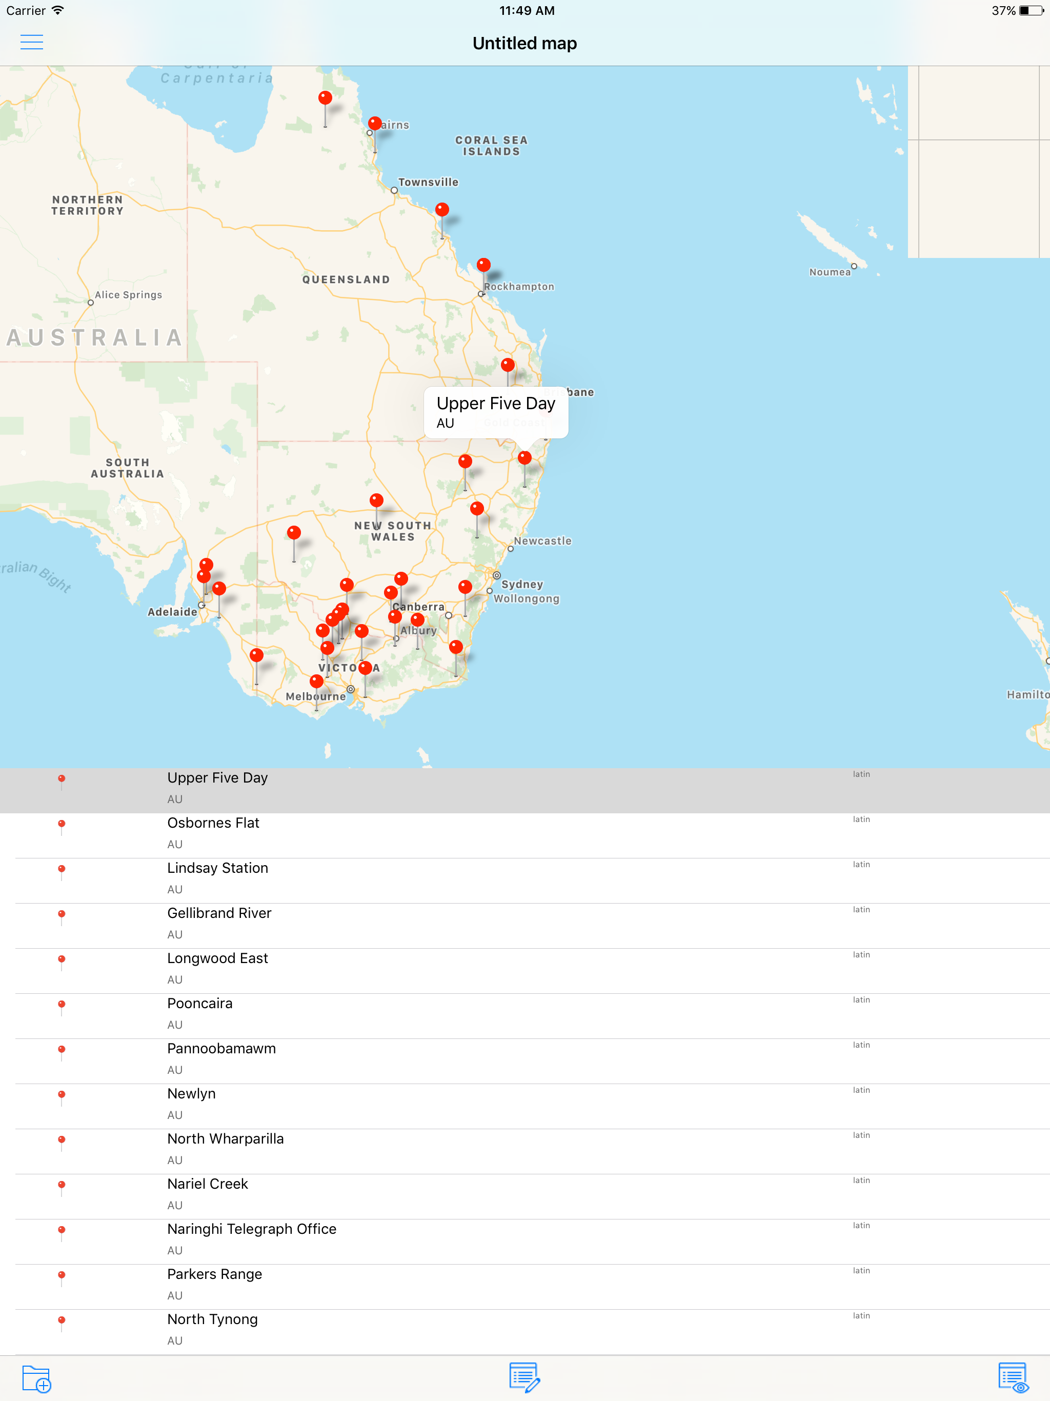This screenshot has width=1050, height=1401.
Task: Tap the battery indicator in status bar
Action: (1031, 11)
